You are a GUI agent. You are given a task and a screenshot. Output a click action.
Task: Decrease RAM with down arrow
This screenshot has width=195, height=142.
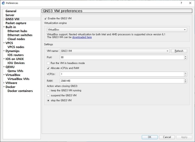coord(186,82)
